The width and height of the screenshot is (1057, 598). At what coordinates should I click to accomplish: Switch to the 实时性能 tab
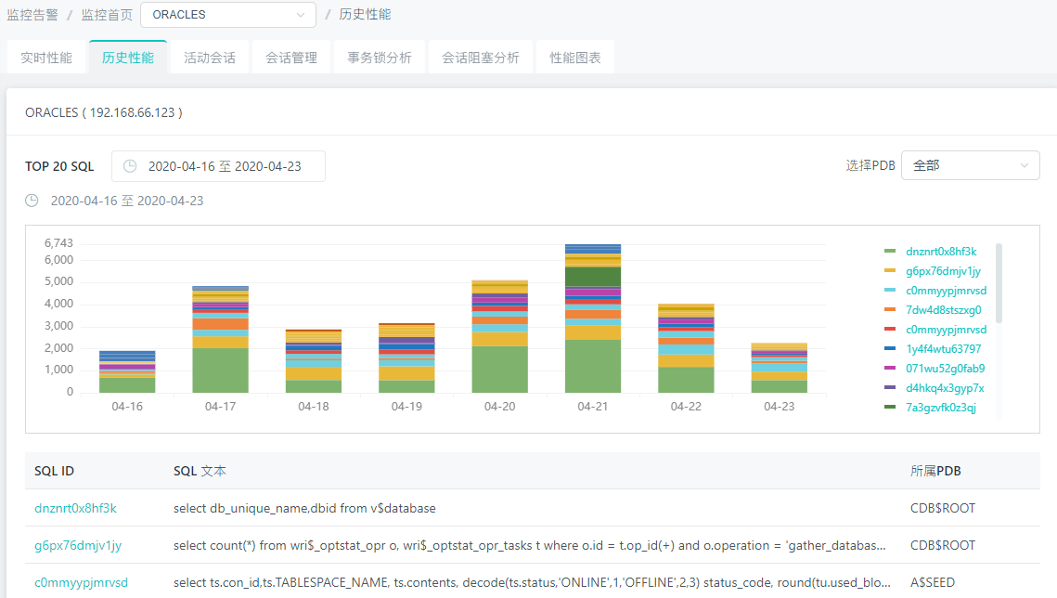46,58
